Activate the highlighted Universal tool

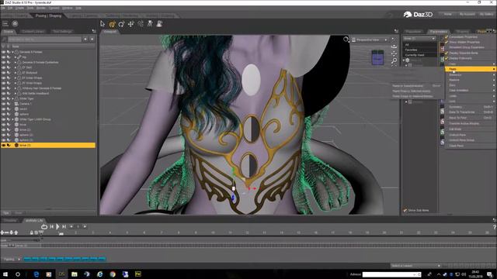[x=112, y=24]
